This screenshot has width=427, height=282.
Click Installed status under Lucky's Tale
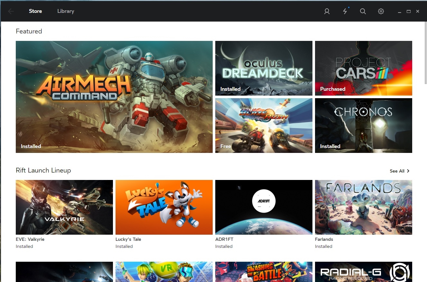click(124, 246)
